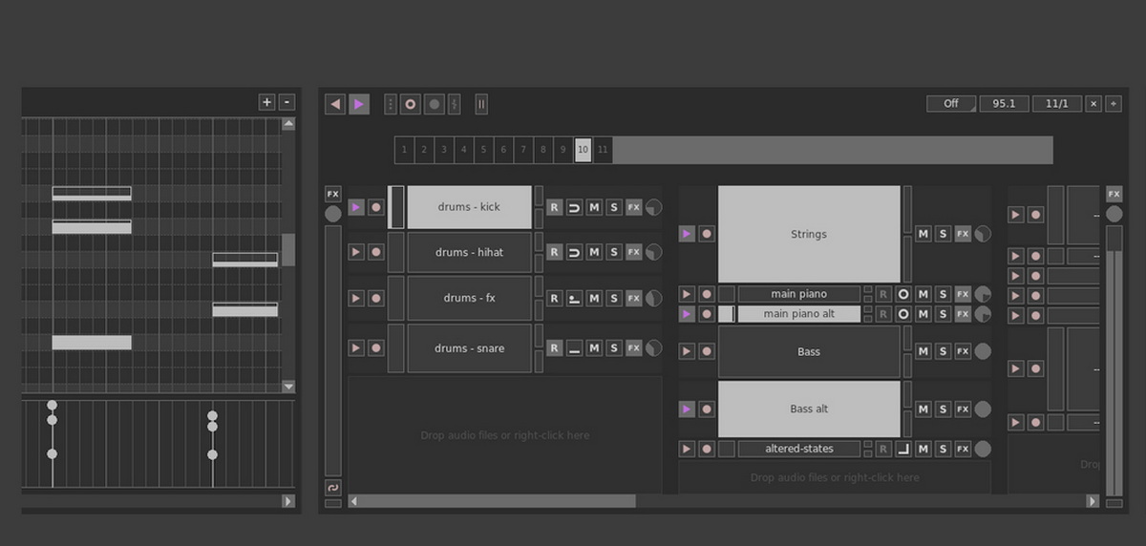Open FX for the drums - snare channel
The height and width of the screenshot is (546, 1146).
click(633, 348)
